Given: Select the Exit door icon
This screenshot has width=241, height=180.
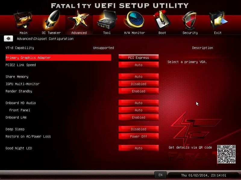Looking at the screenshot, I should [x=218, y=20].
